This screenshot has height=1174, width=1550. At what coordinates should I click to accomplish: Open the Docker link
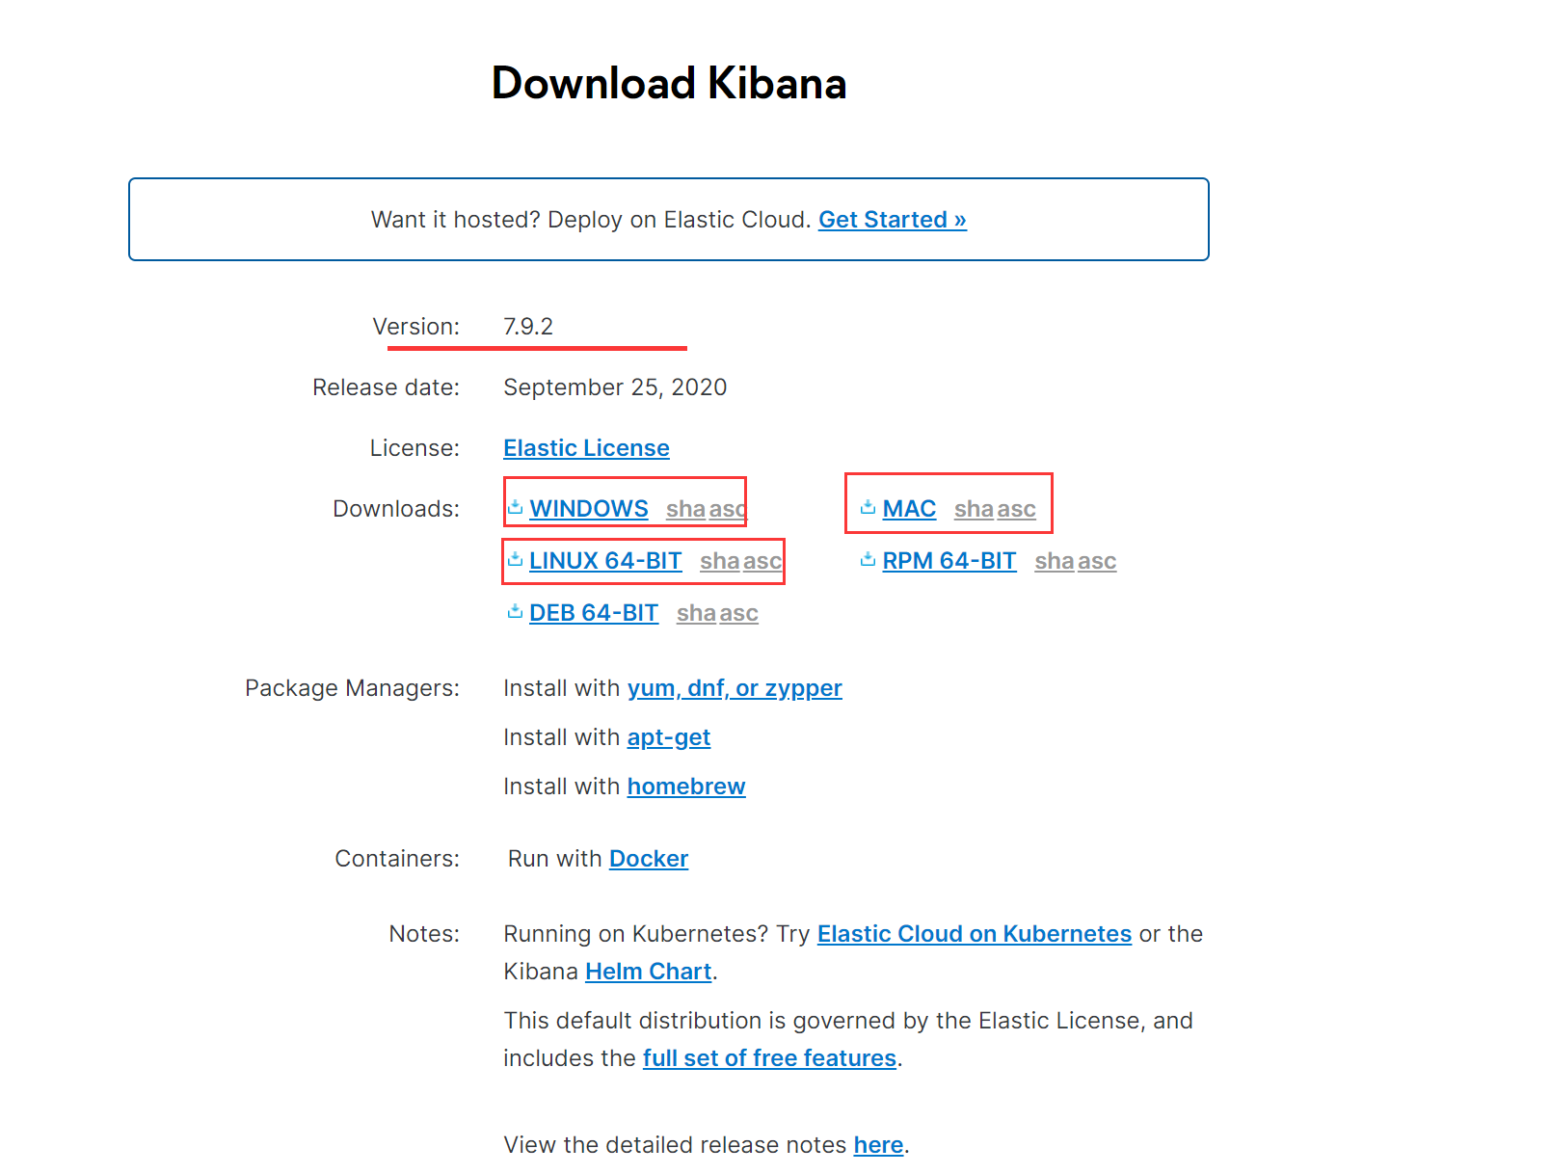649,859
